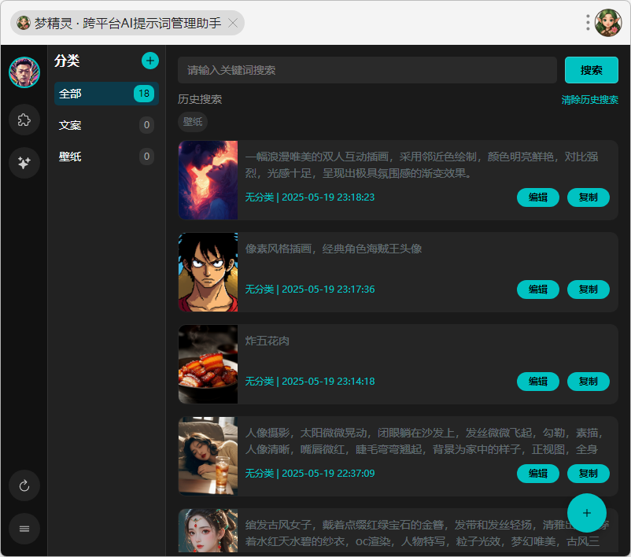
Task: Click the 分类 heading
Action: (x=67, y=61)
